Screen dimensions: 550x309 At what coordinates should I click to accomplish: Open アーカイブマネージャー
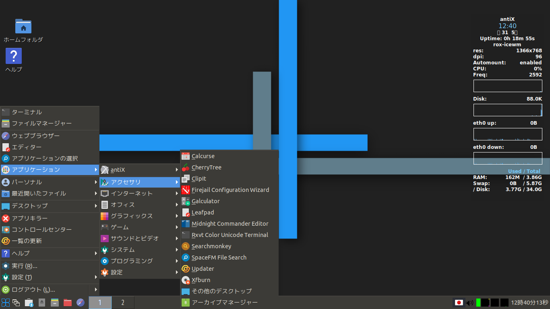click(x=229, y=302)
